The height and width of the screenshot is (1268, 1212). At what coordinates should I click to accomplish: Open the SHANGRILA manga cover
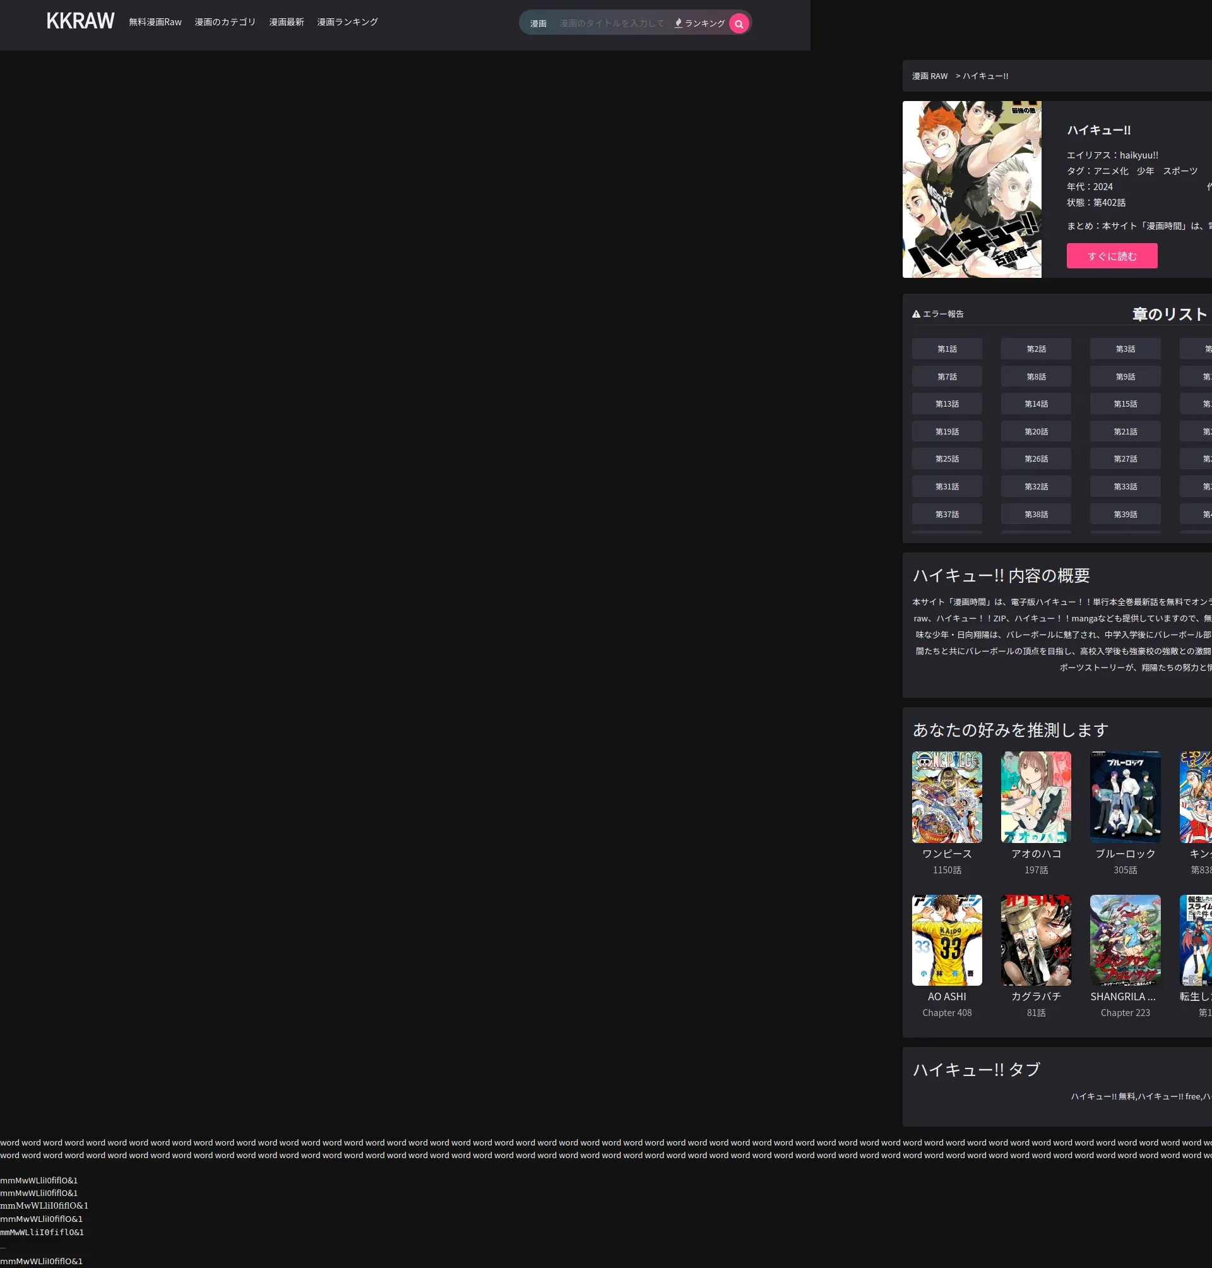tap(1124, 940)
